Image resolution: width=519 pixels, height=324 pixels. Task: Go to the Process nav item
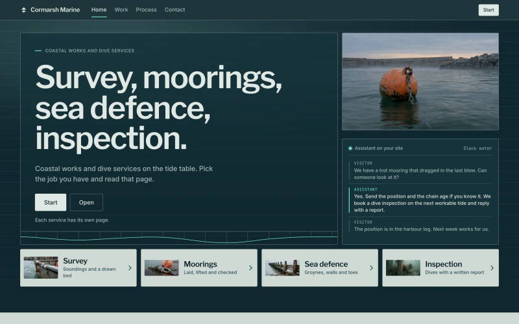[x=146, y=10]
